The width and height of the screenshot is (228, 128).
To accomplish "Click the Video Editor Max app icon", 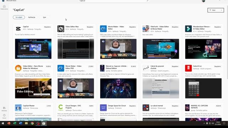I will (x=61, y=28).
